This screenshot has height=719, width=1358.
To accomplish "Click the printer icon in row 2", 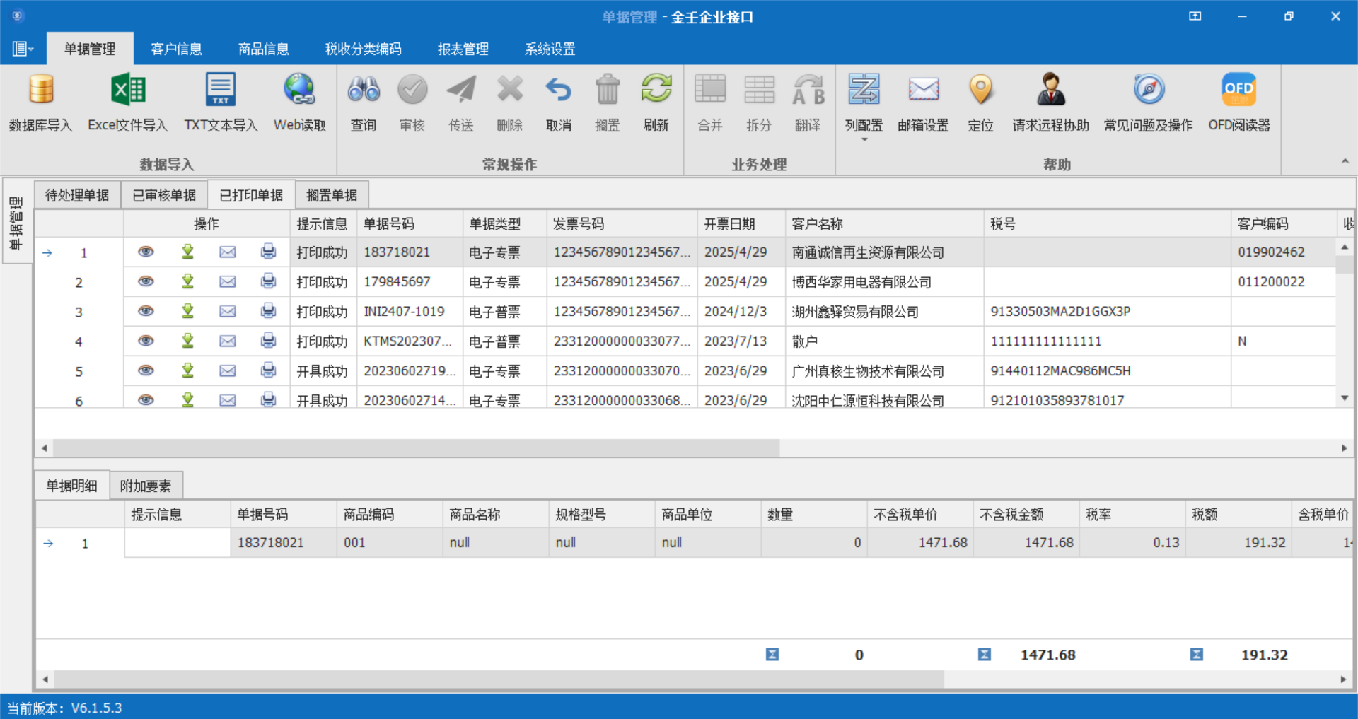I will (268, 281).
